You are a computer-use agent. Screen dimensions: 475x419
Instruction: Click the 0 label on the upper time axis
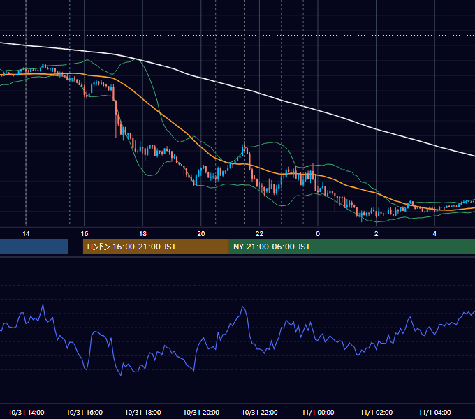click(x=318, y=234)
